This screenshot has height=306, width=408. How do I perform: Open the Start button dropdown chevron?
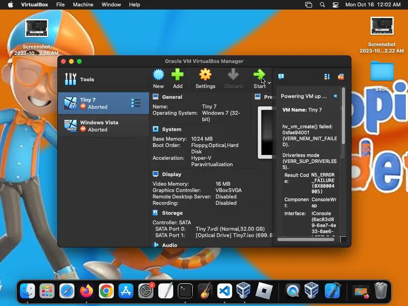269,83
